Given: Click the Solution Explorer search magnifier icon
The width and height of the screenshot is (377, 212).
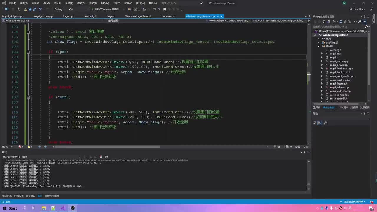Looking at the screenshot, I should click(x=366, y=26).
